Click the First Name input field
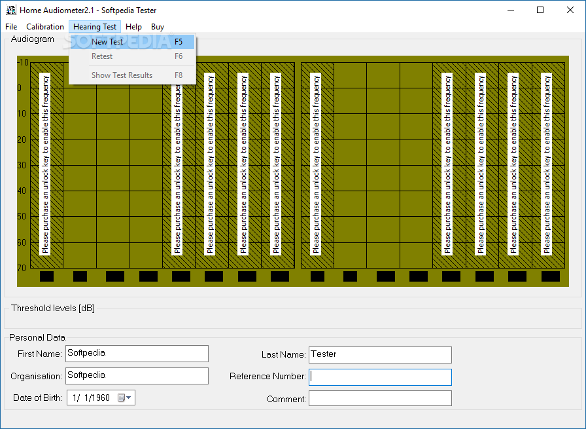Screen dimensions: 586x429 coord(137,354)
